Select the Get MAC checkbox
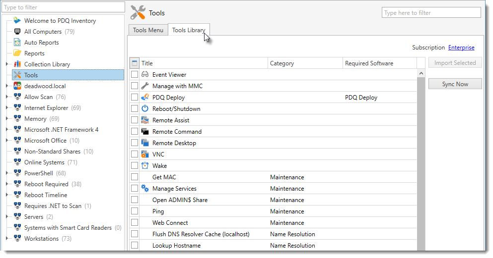The width and height of the screenshot is (493, 258). [135, 177]
